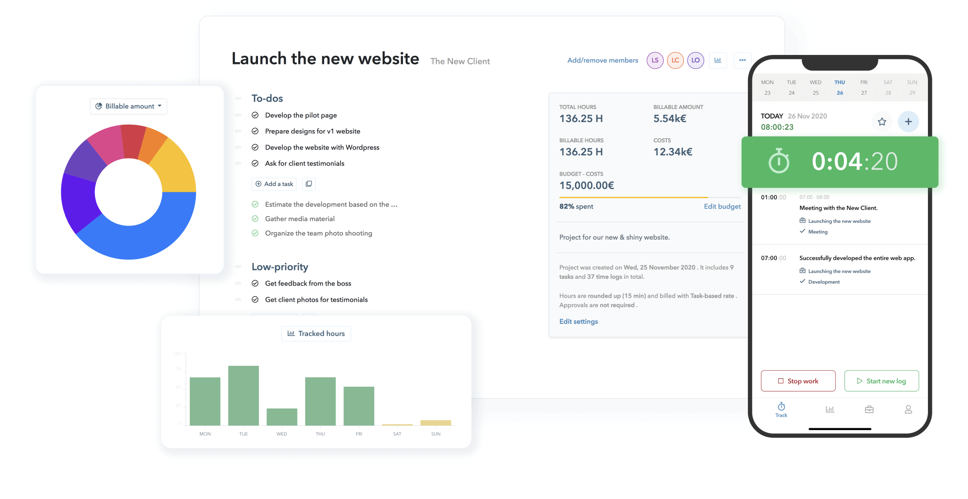Uncheck Gather media material completed task
Viewport: 968px width, 499px height.
255,219
